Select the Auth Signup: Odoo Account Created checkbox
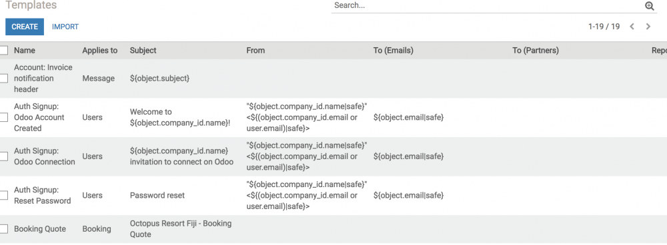 pyautogui.click(x=3, y=117)
